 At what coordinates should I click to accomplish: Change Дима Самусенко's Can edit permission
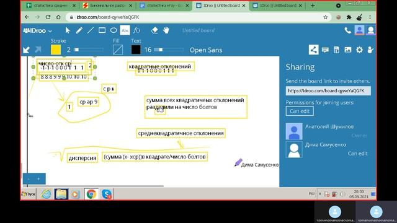coord(357,154)
